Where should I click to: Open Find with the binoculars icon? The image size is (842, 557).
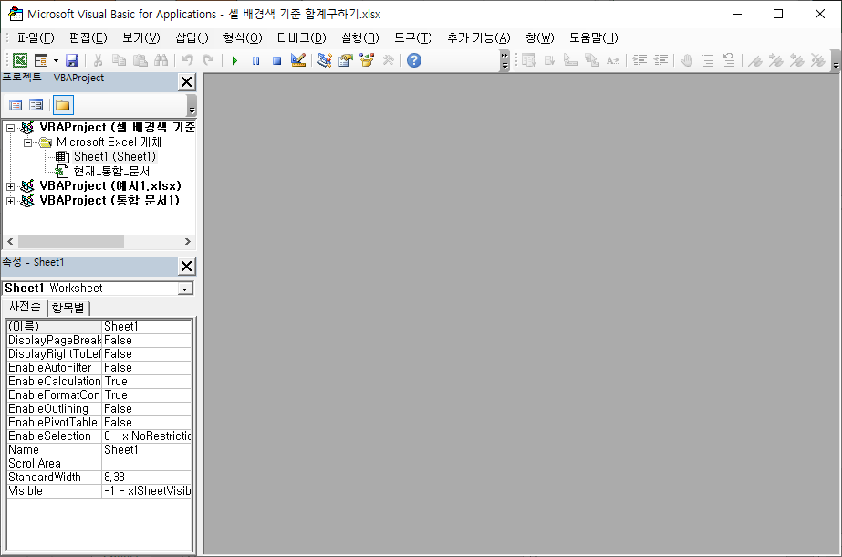161,60
